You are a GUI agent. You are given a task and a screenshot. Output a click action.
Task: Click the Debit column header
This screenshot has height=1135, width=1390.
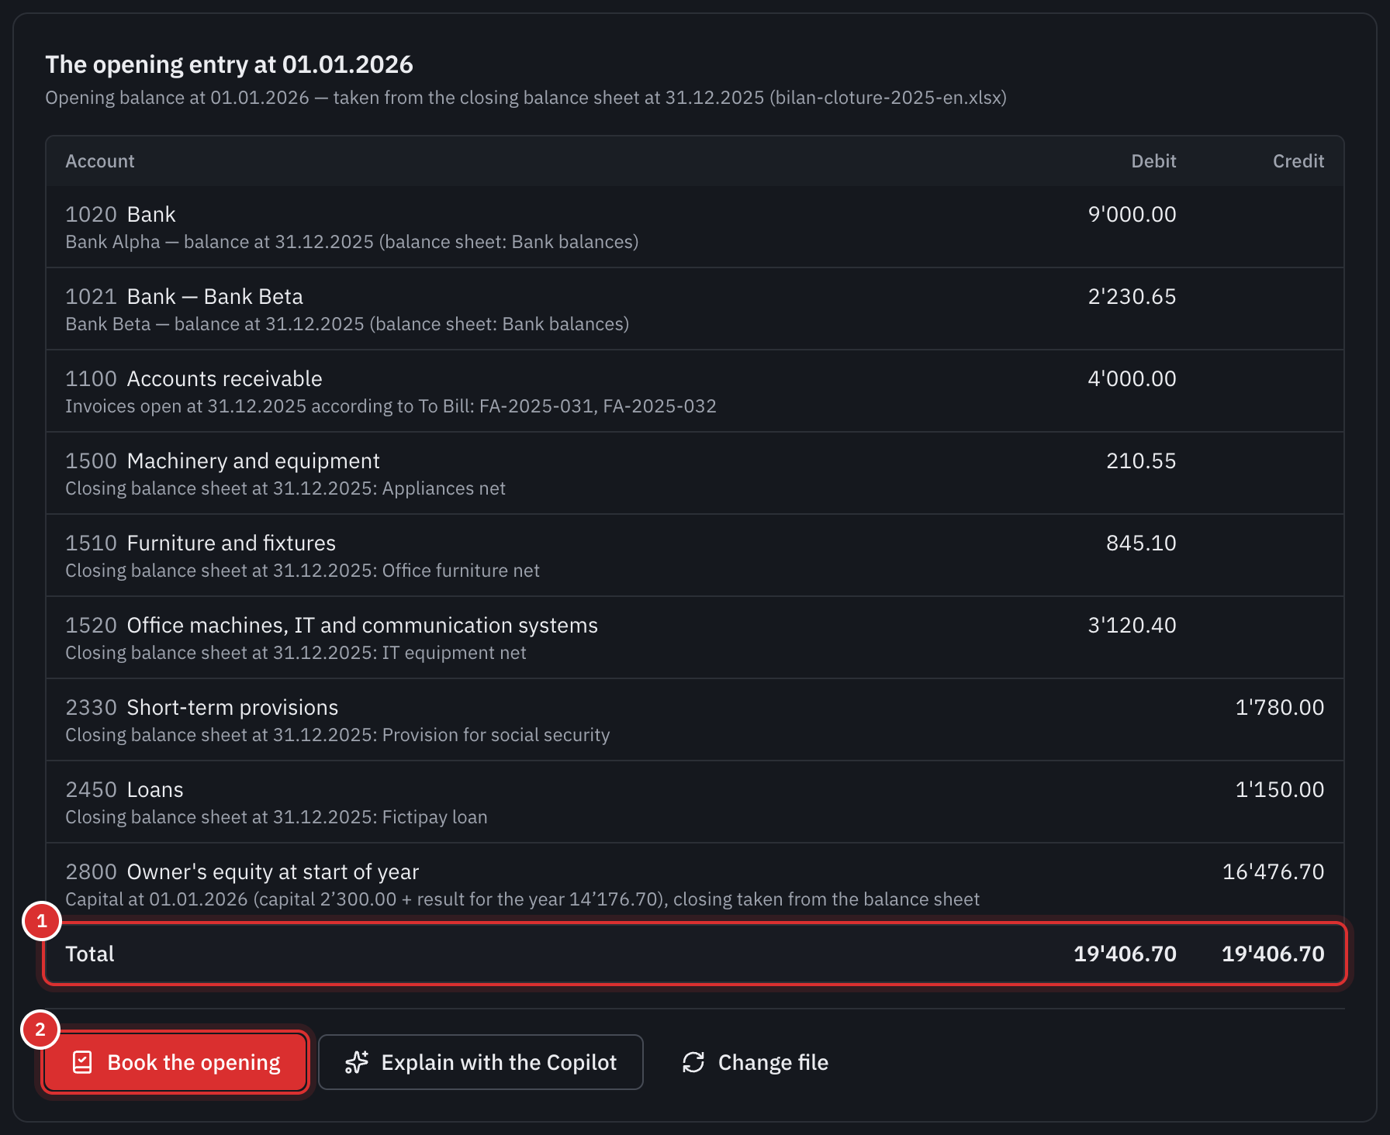[x=1153, y=161]
